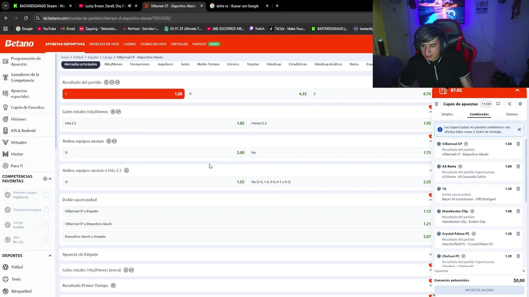Viewport: 529px width, 297px height.
Task: Collapse Competencias Favoritas section
Action: (50, 179)
